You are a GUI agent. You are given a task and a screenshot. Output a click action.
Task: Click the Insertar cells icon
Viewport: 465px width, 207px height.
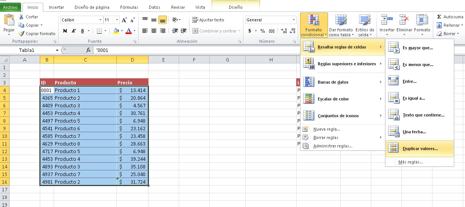pyautogui.click(x=387, y=21)
